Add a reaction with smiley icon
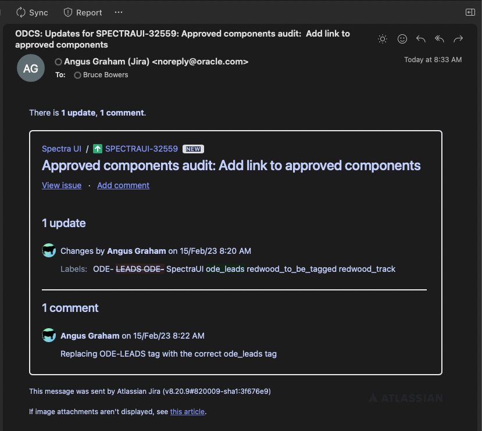The image size is (482, 431). click(x=402, y=39)
